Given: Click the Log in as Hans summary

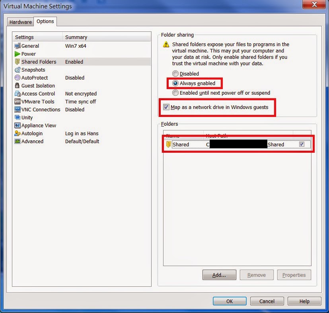Looking at the screenshot, I should 82,133.
